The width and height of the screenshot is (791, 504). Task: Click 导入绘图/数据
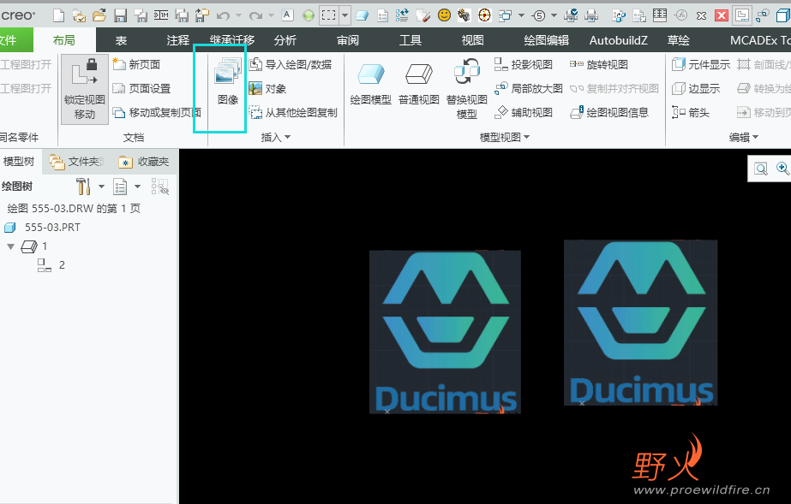pos(291,64)
